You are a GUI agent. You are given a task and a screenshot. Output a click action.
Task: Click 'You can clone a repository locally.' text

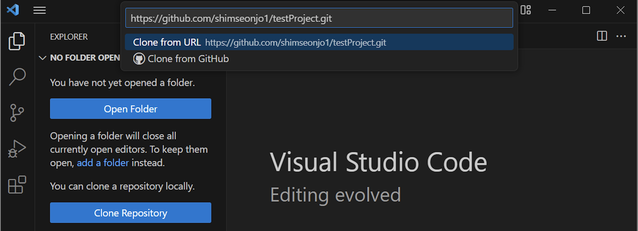122,186
